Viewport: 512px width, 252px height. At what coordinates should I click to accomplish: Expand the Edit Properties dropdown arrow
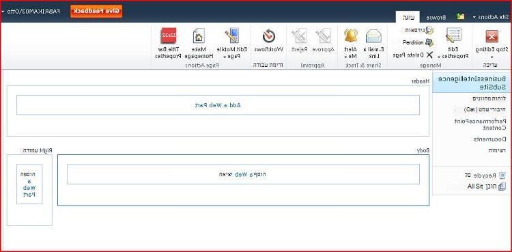coord(440,57)
